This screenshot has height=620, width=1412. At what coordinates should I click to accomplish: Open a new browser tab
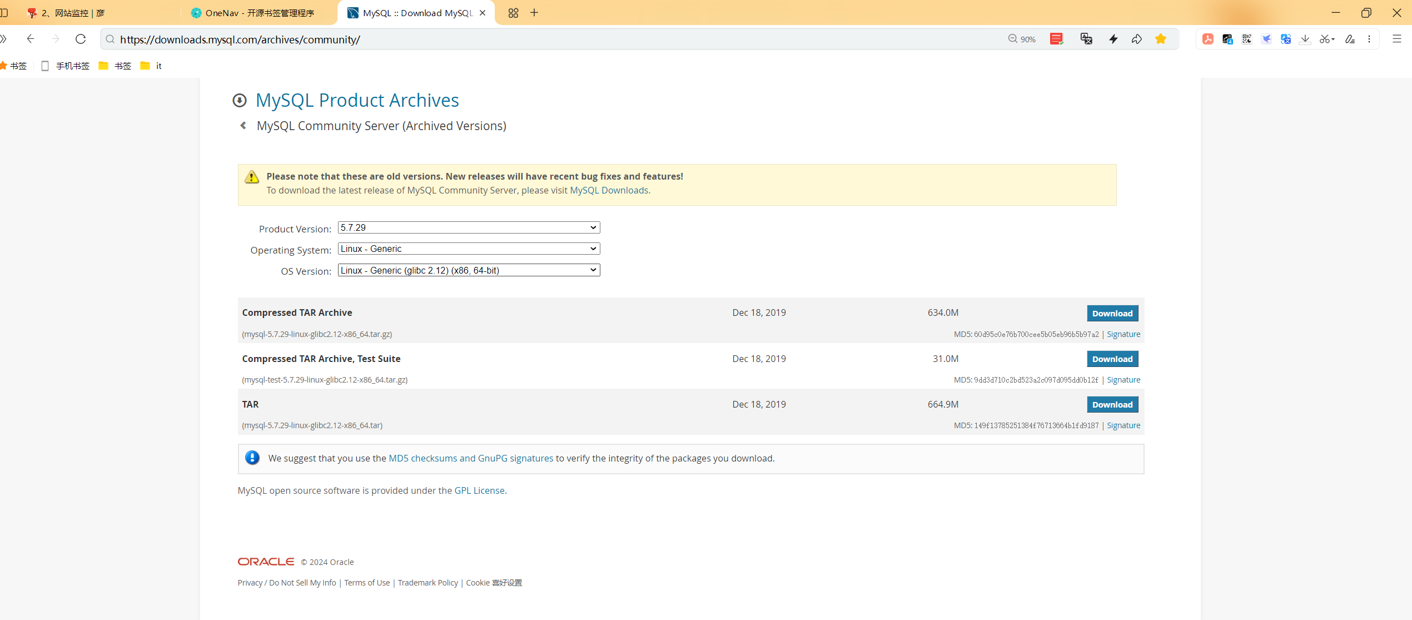click(534, 13)
